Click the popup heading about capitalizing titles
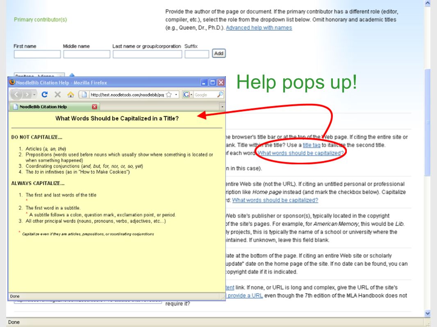 point(117,119)
